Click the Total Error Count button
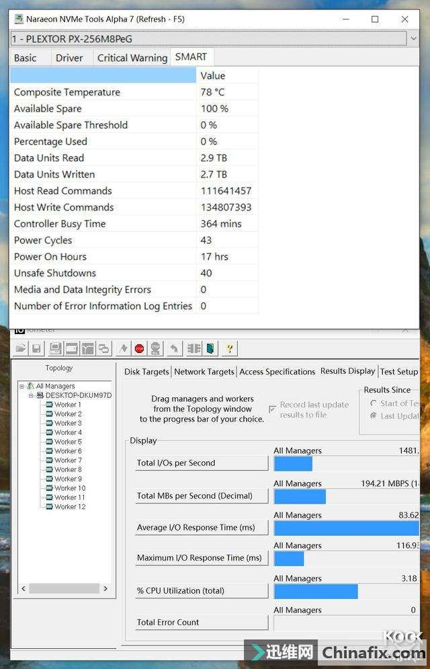This screenshot has height=669, width=430. point(202,622)
